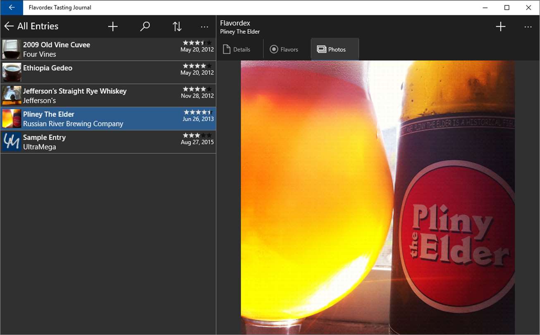The image size is (540, 335).
Task: Minimize the Flavordex window
Action: (485, 7)
